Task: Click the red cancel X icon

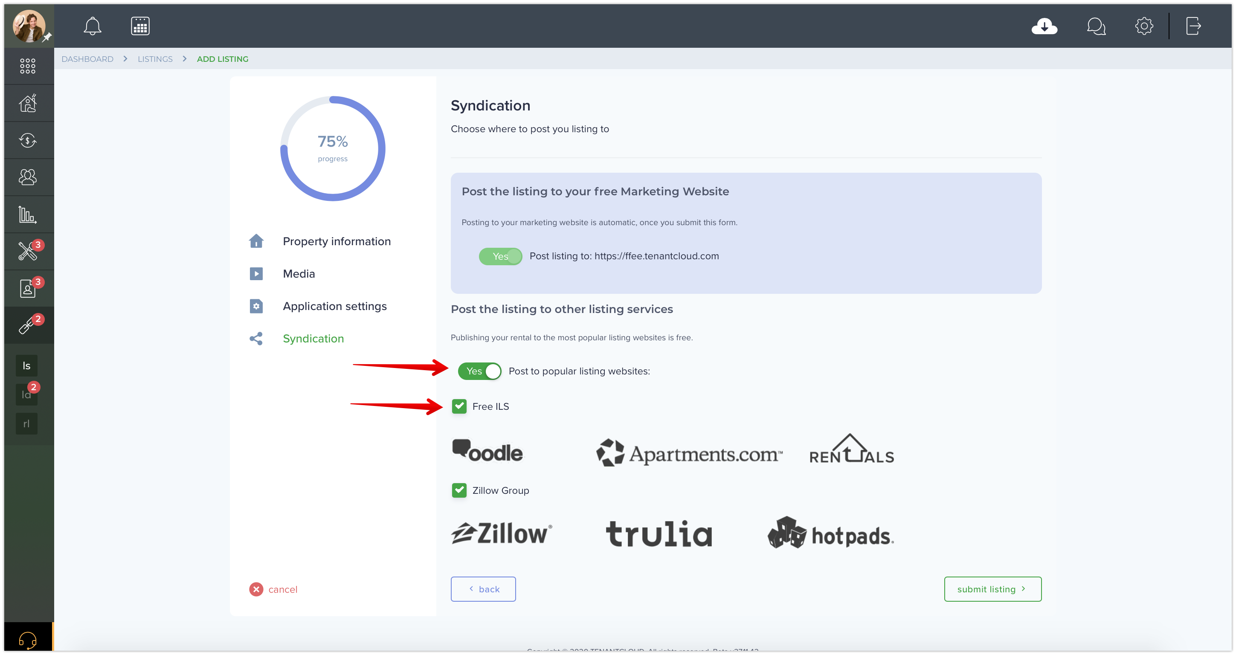Action: click(x=256, y=589)
